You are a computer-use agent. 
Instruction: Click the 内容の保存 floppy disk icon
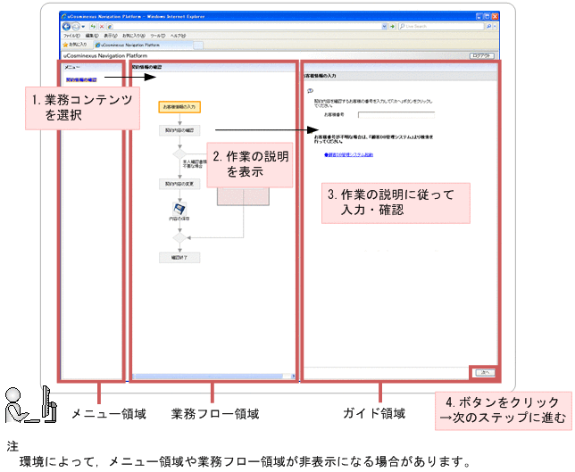[x=179, y=210]
